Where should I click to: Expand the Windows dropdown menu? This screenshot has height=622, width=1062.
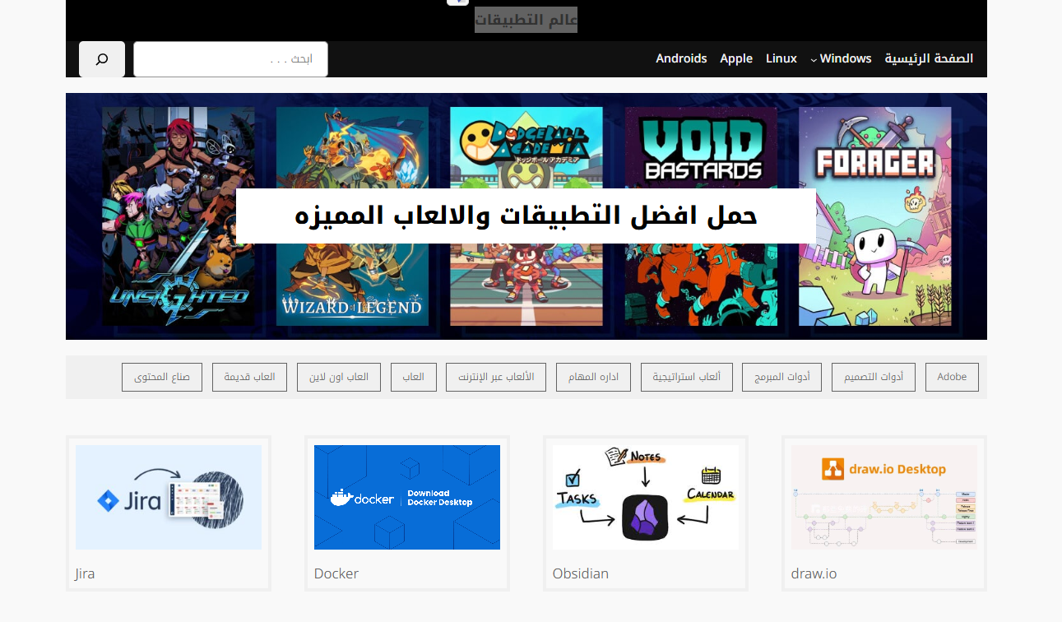click(845, 58)
